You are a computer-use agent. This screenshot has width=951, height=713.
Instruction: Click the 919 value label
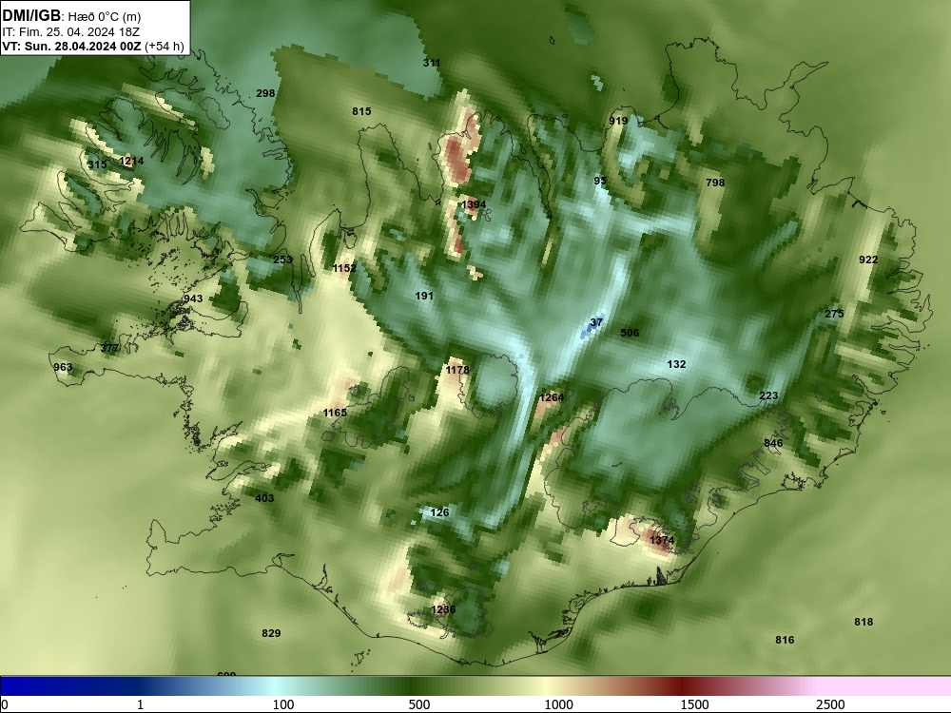pyautogui.click(x=619, y=122)
